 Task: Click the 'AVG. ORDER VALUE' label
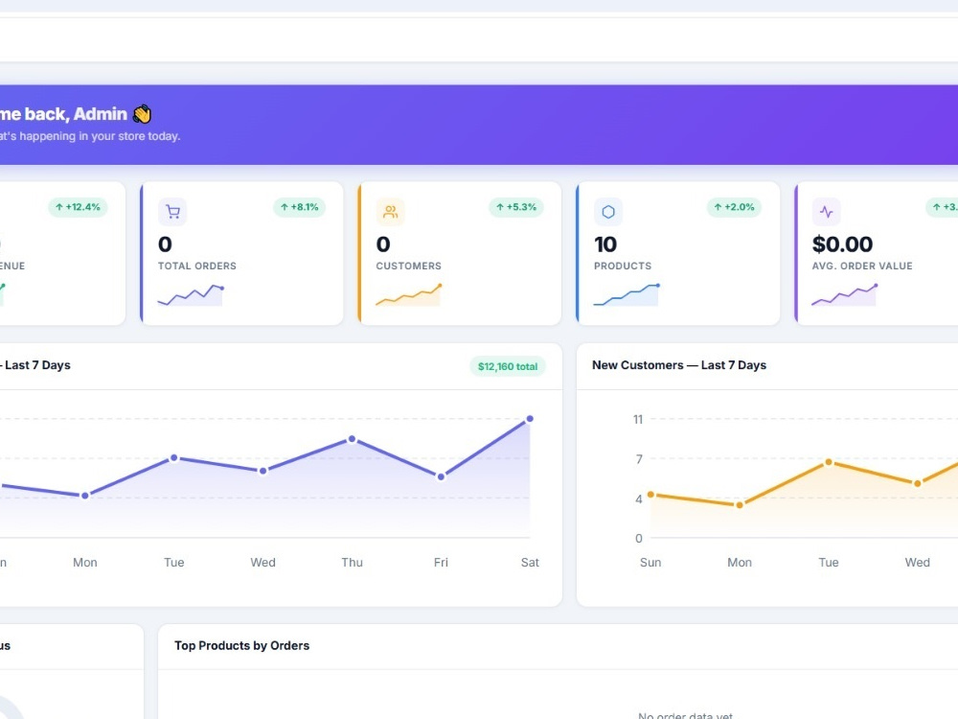pos(862,266)
